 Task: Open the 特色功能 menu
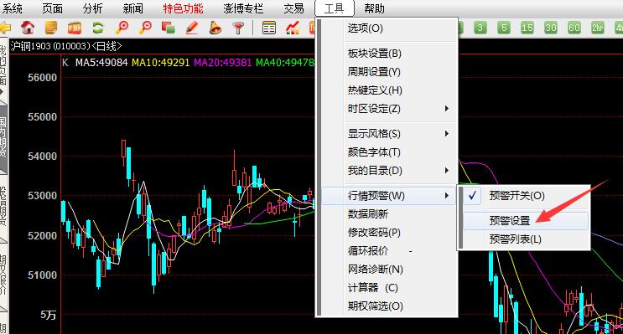pyautogui.click(x=183, y=8)
